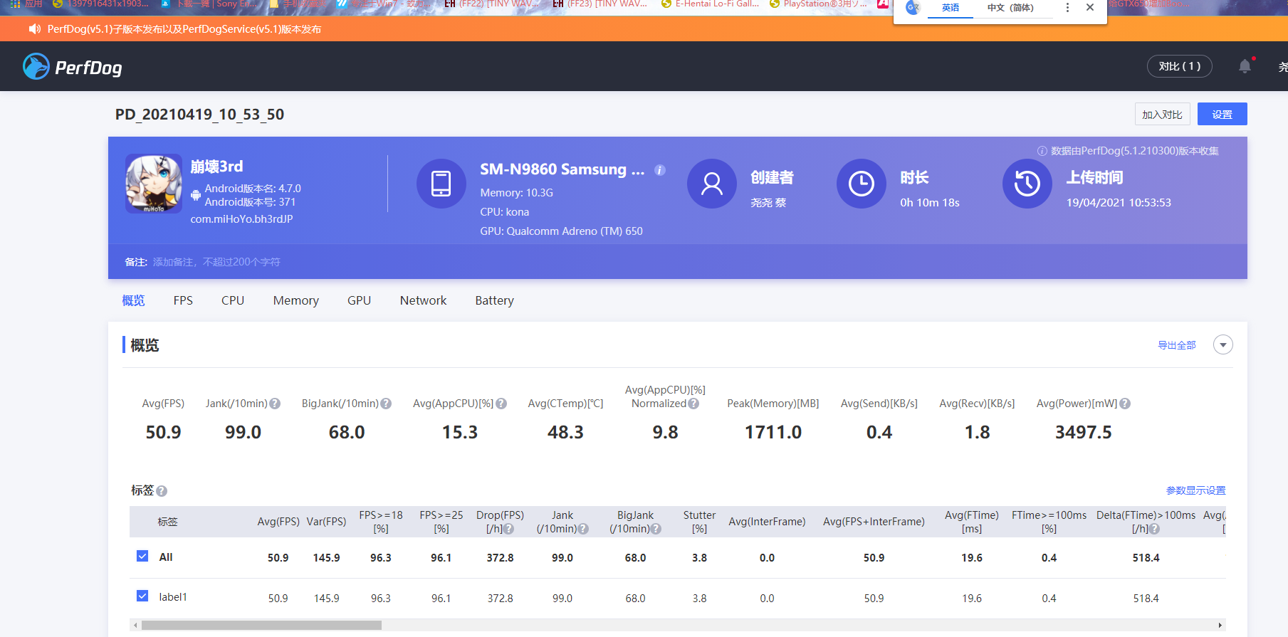
Task: Click help icon beside Jank(/10min) overview metric
Action: pyautogui.click(x=275, y=404)
